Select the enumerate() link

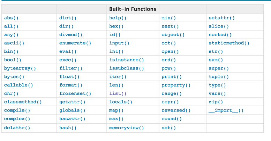(x=75, y=43)
